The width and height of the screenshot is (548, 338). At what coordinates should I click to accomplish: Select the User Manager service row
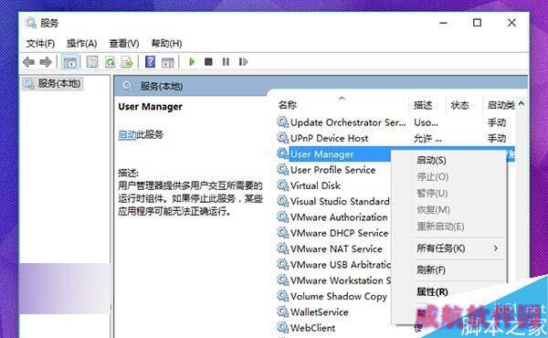pyautogui.click(x=321, y=154)
